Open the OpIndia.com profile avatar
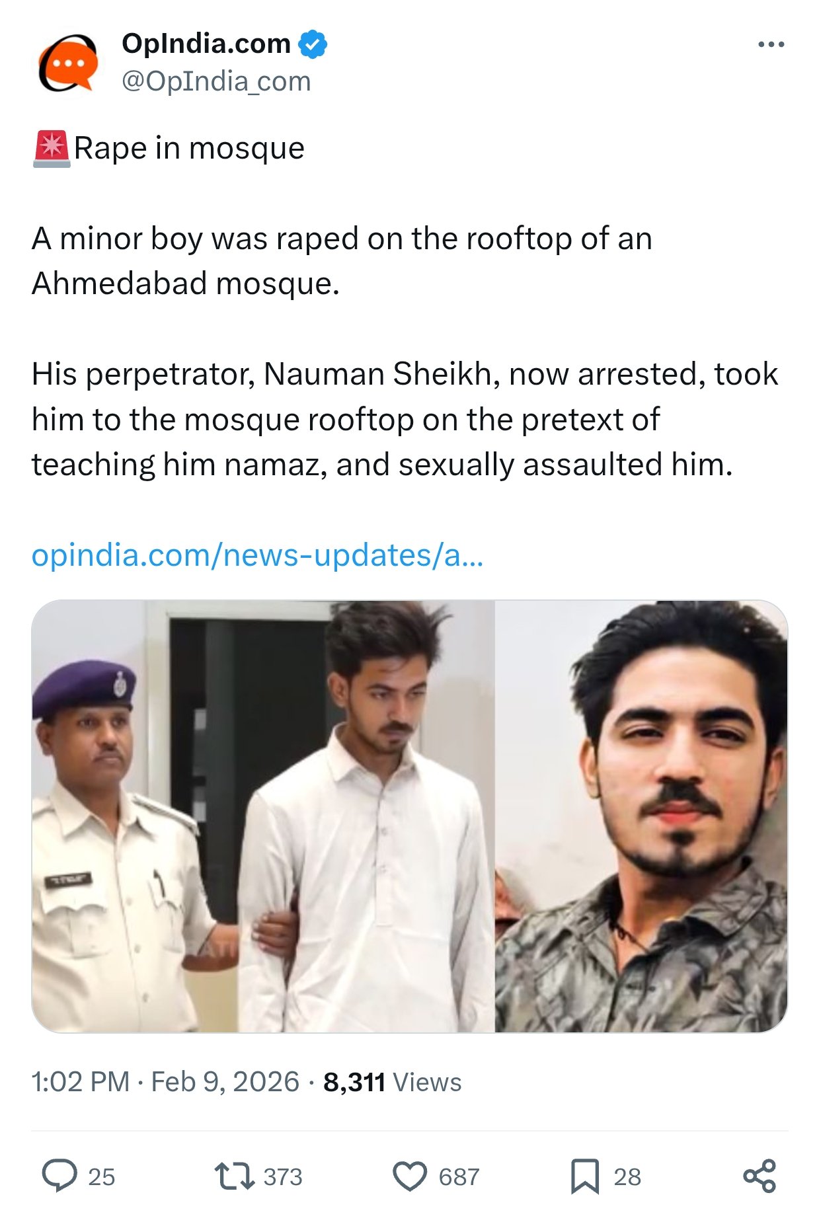 [68, 63]
